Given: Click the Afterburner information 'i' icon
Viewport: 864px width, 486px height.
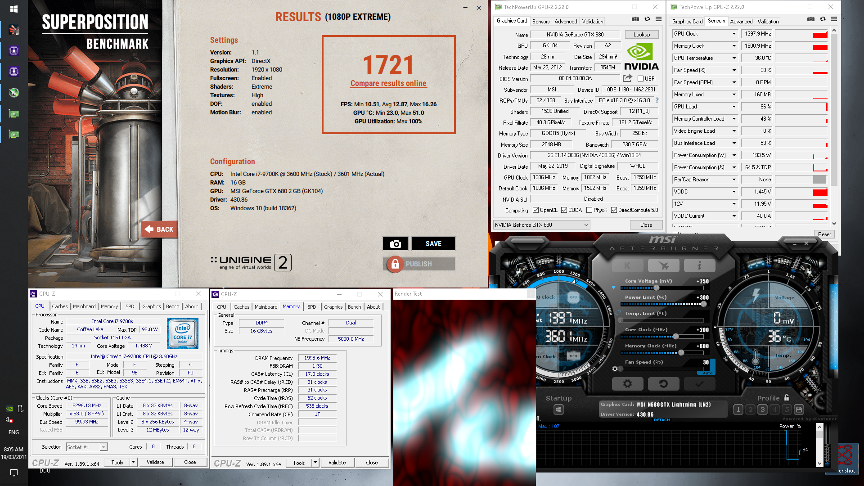Looking at the screenshot, I should pos(699,265).
